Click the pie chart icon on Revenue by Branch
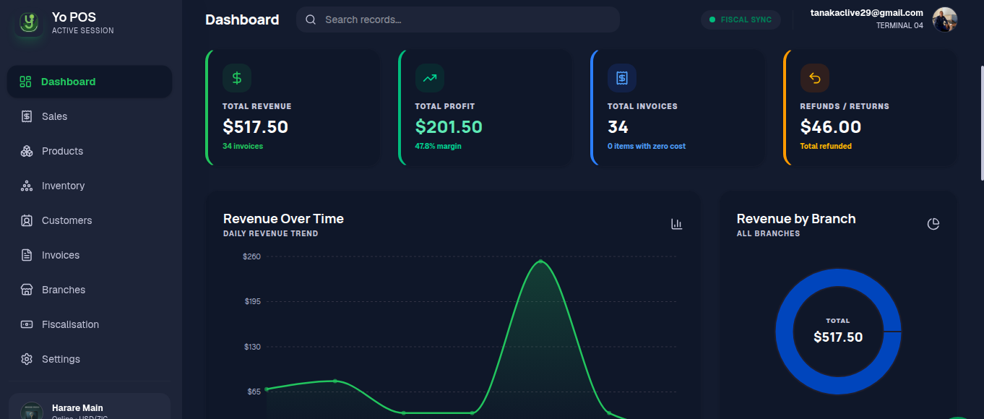 click(x=933, y=224)
